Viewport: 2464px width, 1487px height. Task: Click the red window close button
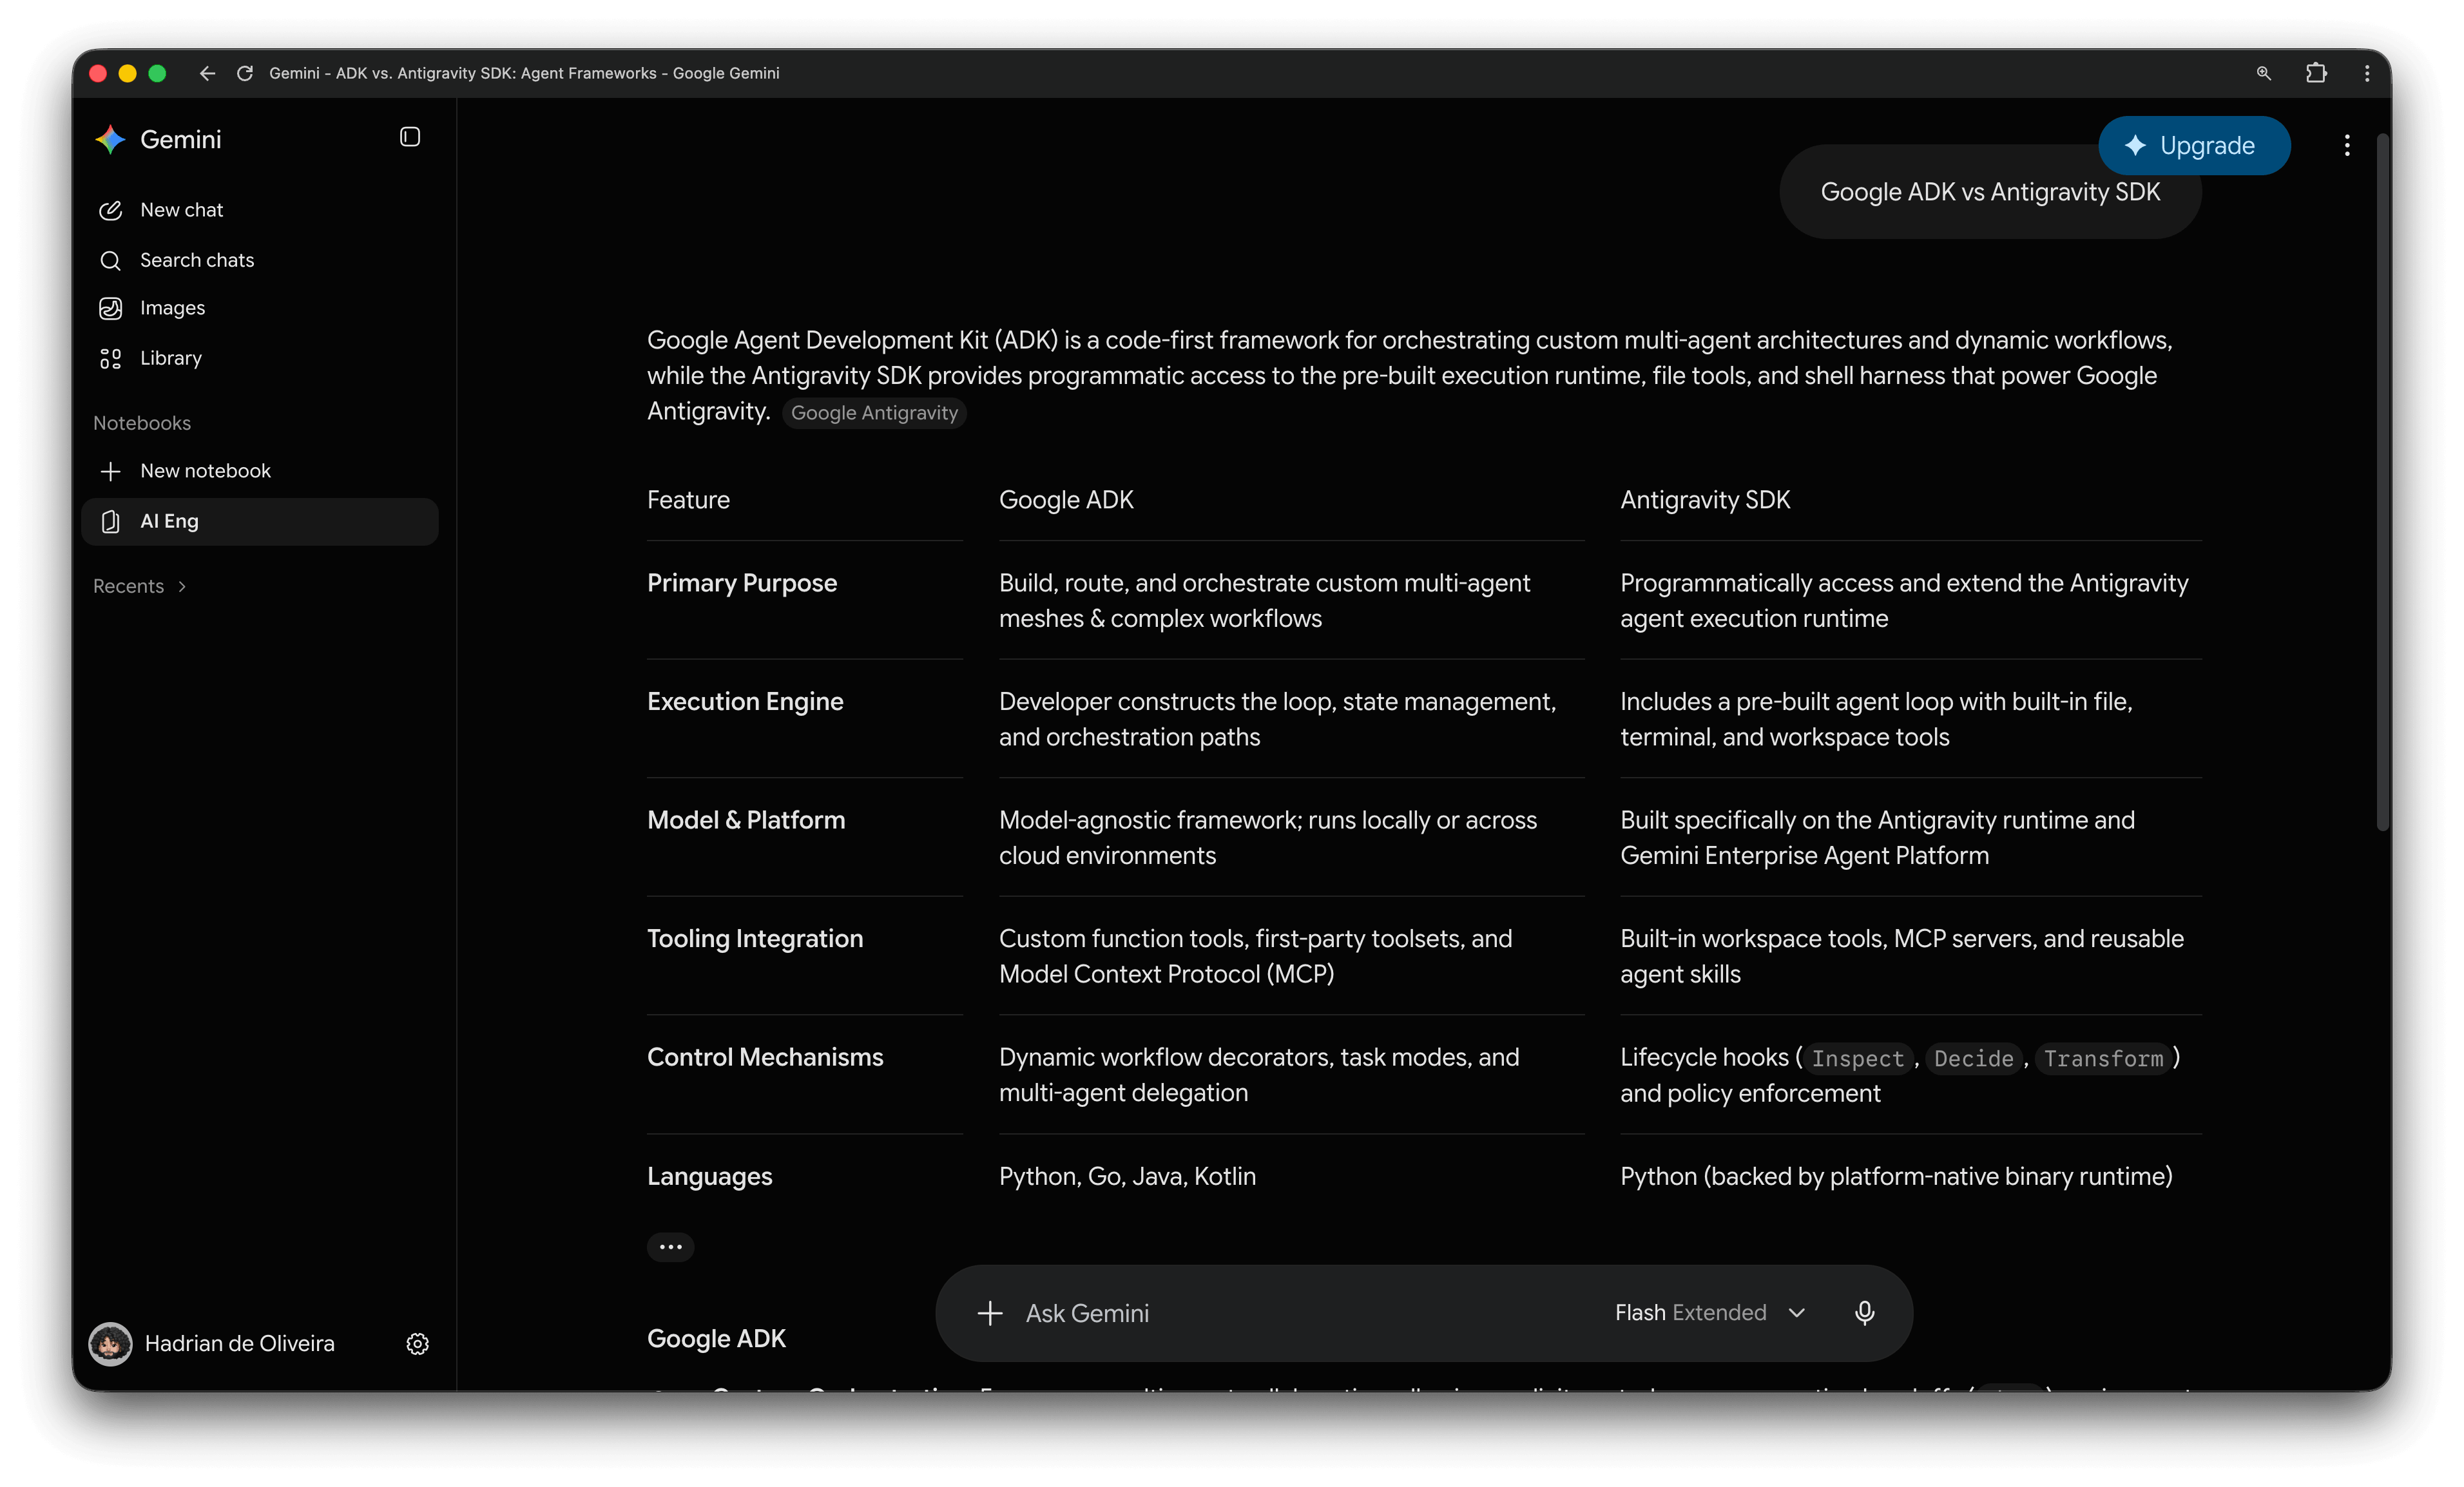tap(98, 73)
